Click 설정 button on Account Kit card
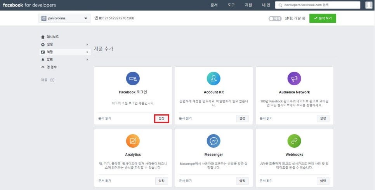 (242, 118)
